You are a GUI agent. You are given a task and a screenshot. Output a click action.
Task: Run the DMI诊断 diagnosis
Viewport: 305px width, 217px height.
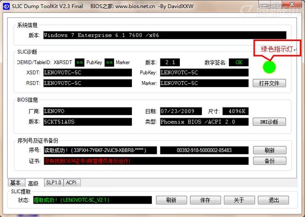[269, 122]
